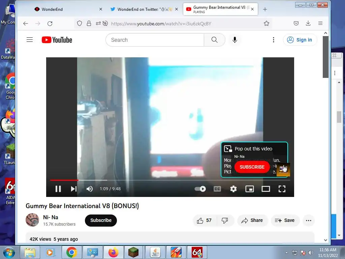The height and width of the screenshot is (259, 345).
Task: Open AIDA64 taskbar icon
Action: (x=197, y=252)
